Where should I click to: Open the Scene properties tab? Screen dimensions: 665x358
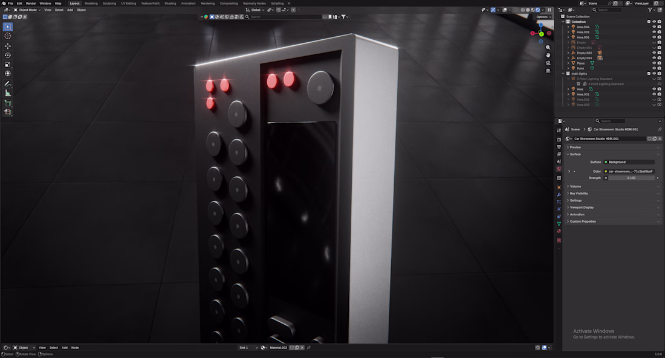click(559, 161)
